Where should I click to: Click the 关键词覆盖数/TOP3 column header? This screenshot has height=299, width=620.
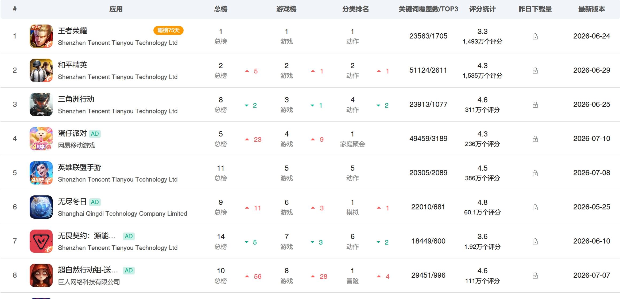(428, 9)
